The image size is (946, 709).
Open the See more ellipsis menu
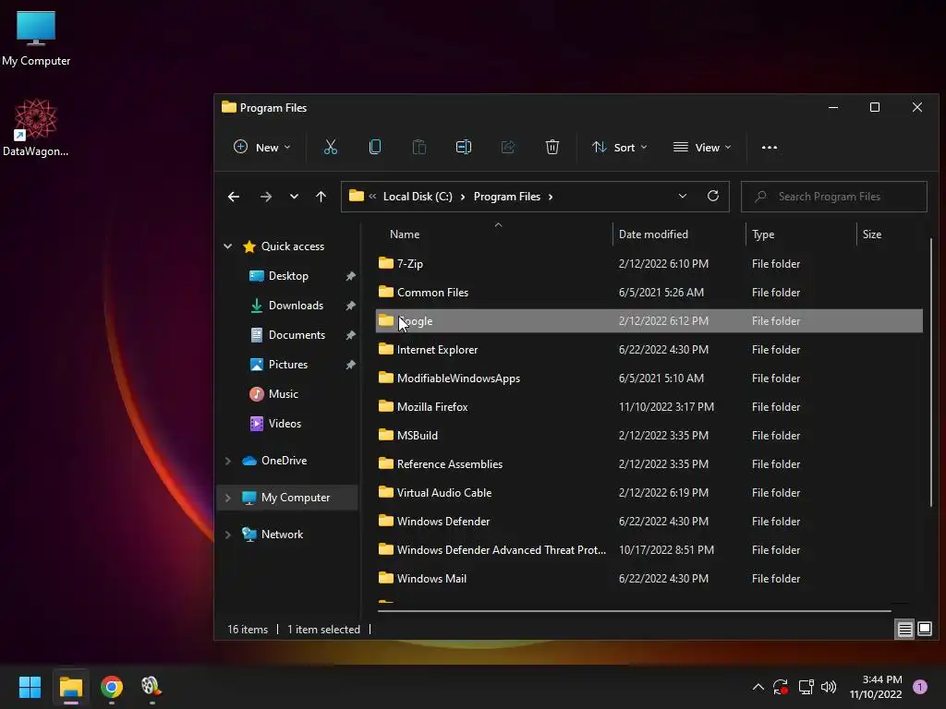click(770, 147)
